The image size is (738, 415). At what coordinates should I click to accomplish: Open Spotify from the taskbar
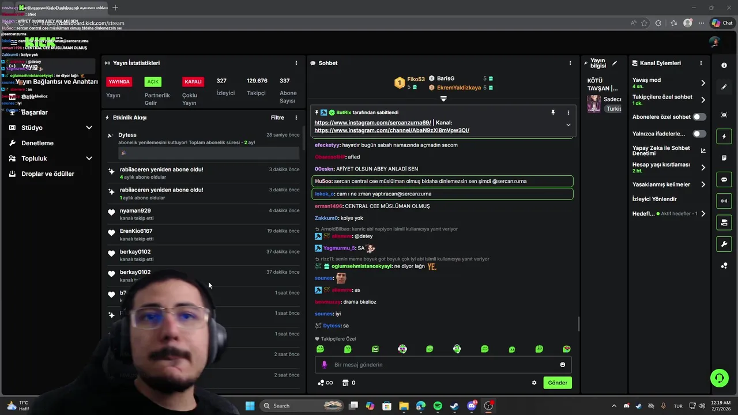[x=438, y=406]
